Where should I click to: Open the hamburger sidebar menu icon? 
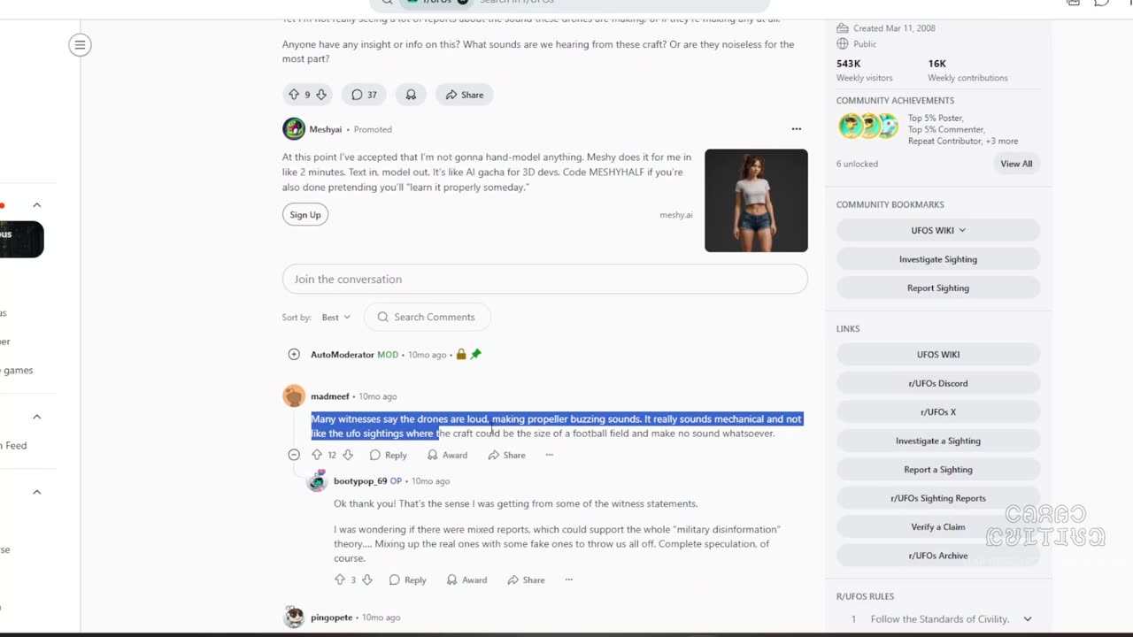click(80, 45)
